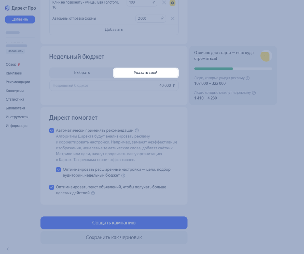304x254 pixels.
Task: Go to 'Статистика' section
Action: (15, 99)
